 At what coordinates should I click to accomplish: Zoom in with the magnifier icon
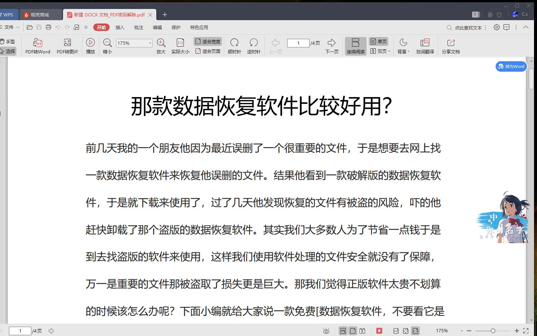pyautogui.click(x=161, y=46)
